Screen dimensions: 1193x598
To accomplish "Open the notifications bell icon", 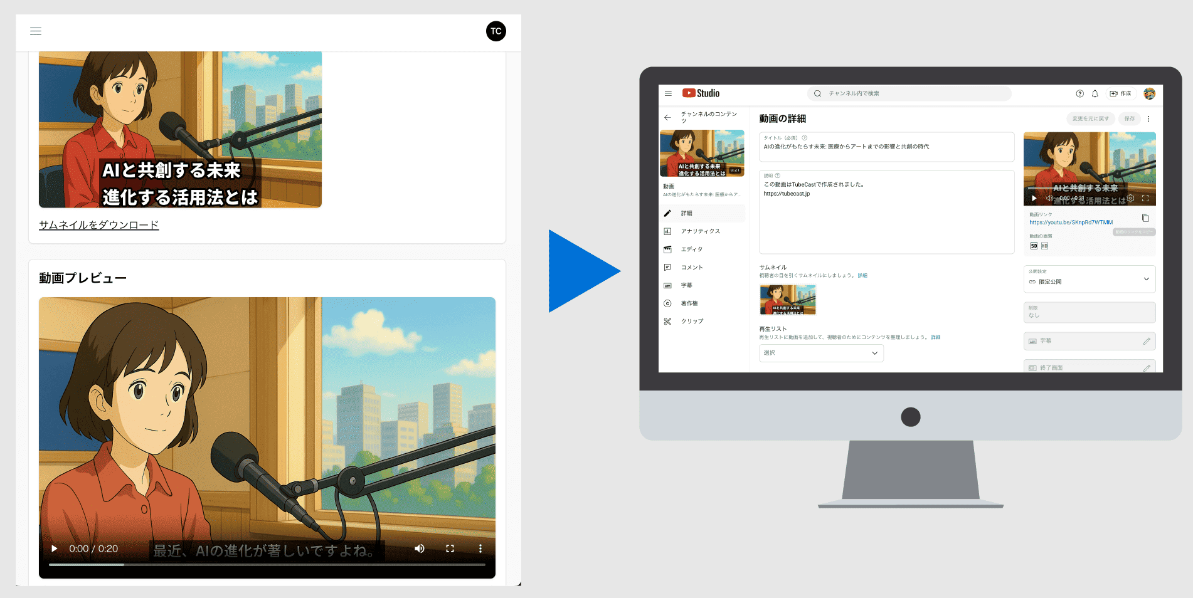I will click(x=1095, y=93).
